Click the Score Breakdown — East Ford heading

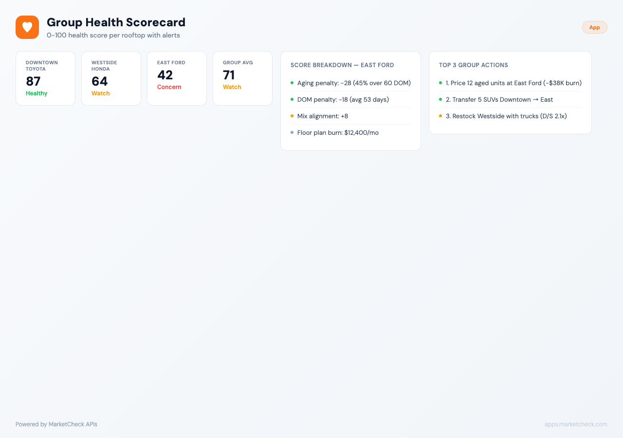(342, 65)
